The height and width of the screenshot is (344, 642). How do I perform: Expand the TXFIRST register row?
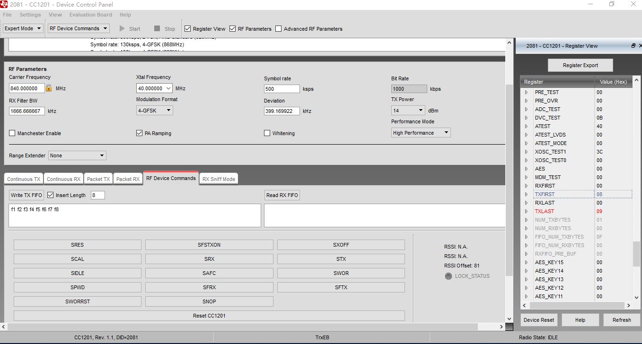[x=526, y=194]
